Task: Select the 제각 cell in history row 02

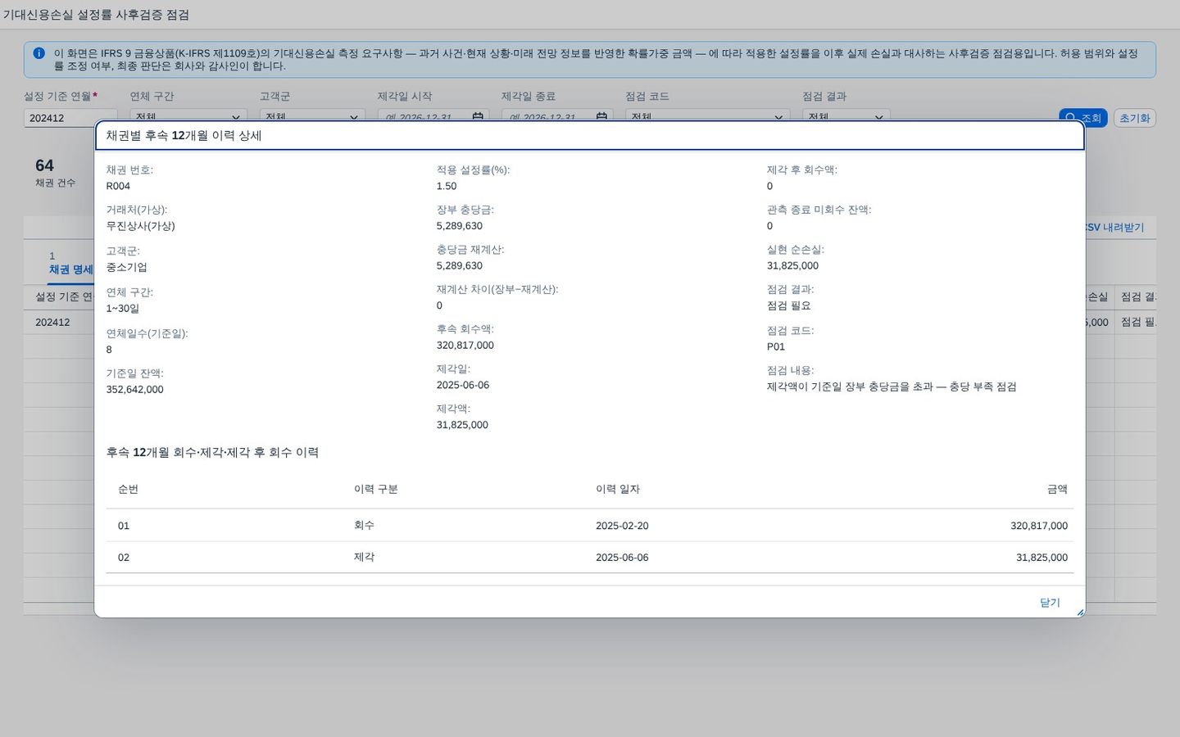Action: [x=364, y=557]
